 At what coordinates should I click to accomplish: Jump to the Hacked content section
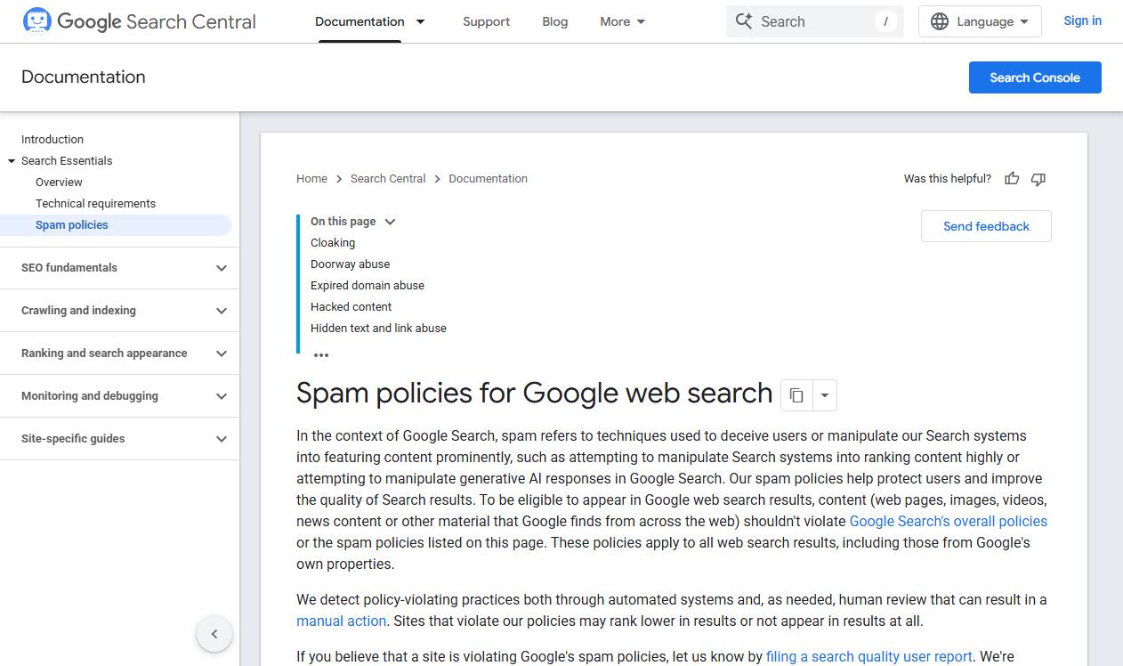pyautogui.click(x=351, y=307)
